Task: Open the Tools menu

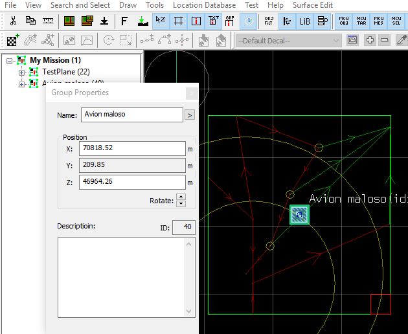Action: point(155,5)
